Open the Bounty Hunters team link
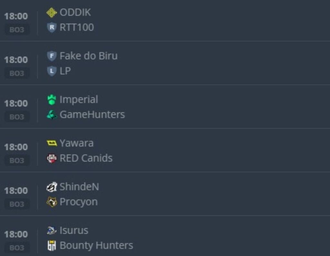Image resolution: width=330 pixels, height=256 pixels. [96, 245]
